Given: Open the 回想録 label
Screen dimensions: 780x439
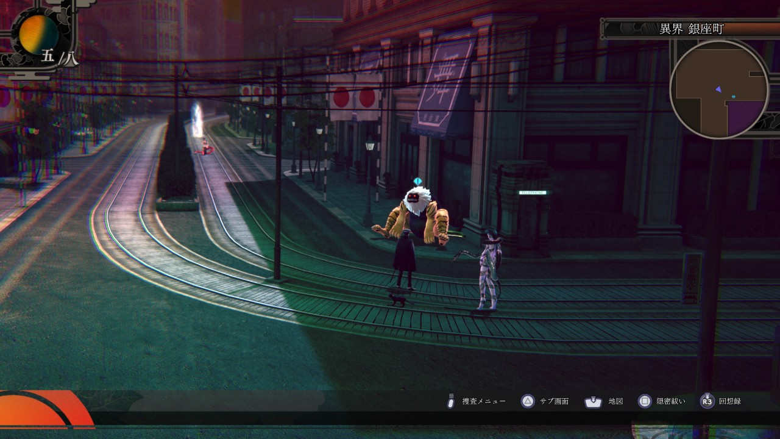Looking at the screenshot, I should point(730,401).
